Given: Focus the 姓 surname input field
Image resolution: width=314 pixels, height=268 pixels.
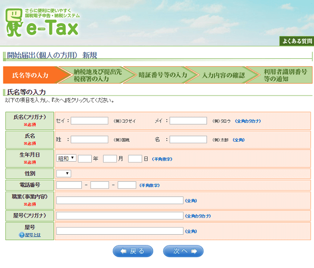Looking at the screenshot, I should (x=89, y=140).
